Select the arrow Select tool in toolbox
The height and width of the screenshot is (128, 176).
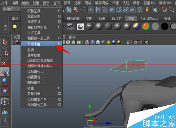coord(5,42)
